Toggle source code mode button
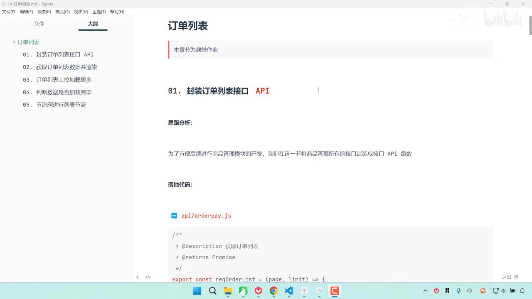This screenshot has width=532, height=299. 148,277
